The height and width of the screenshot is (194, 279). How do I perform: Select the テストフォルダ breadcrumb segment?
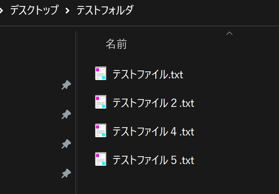105,10
